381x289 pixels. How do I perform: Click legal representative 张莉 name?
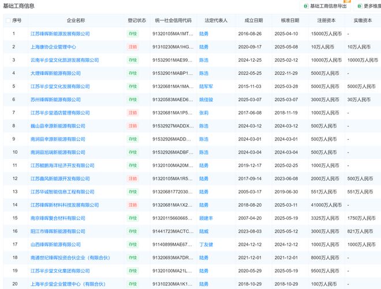click(x=204, y=113)
